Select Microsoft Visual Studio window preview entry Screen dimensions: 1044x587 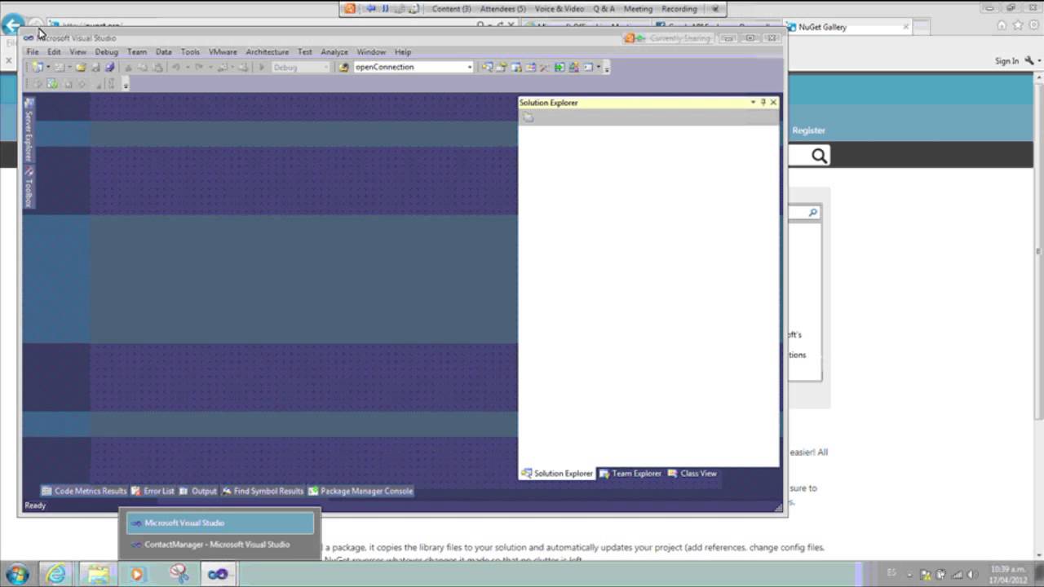220,523
